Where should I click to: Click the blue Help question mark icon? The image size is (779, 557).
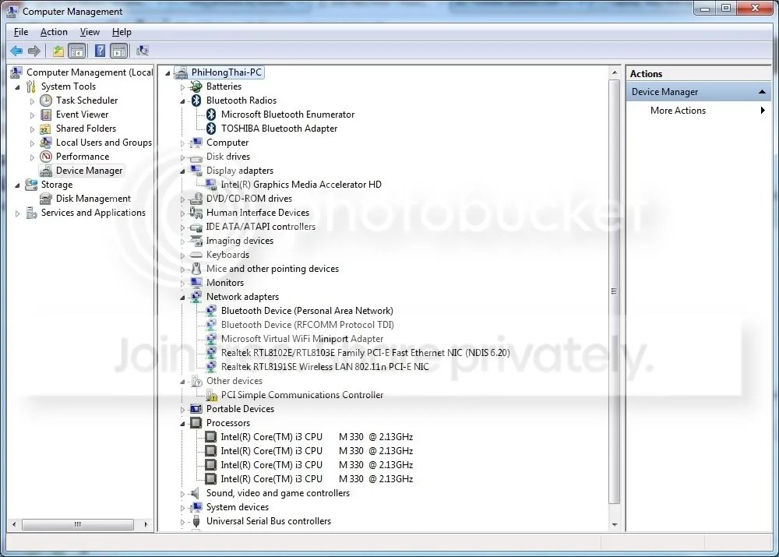click(x=100, y=51)
